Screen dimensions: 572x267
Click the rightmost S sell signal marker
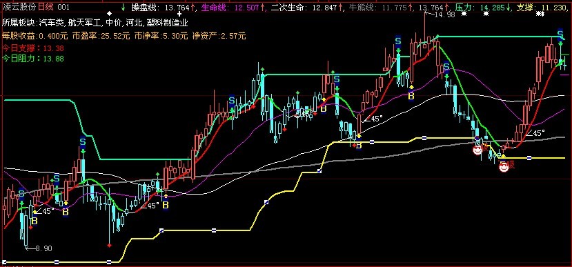(560, 34)
